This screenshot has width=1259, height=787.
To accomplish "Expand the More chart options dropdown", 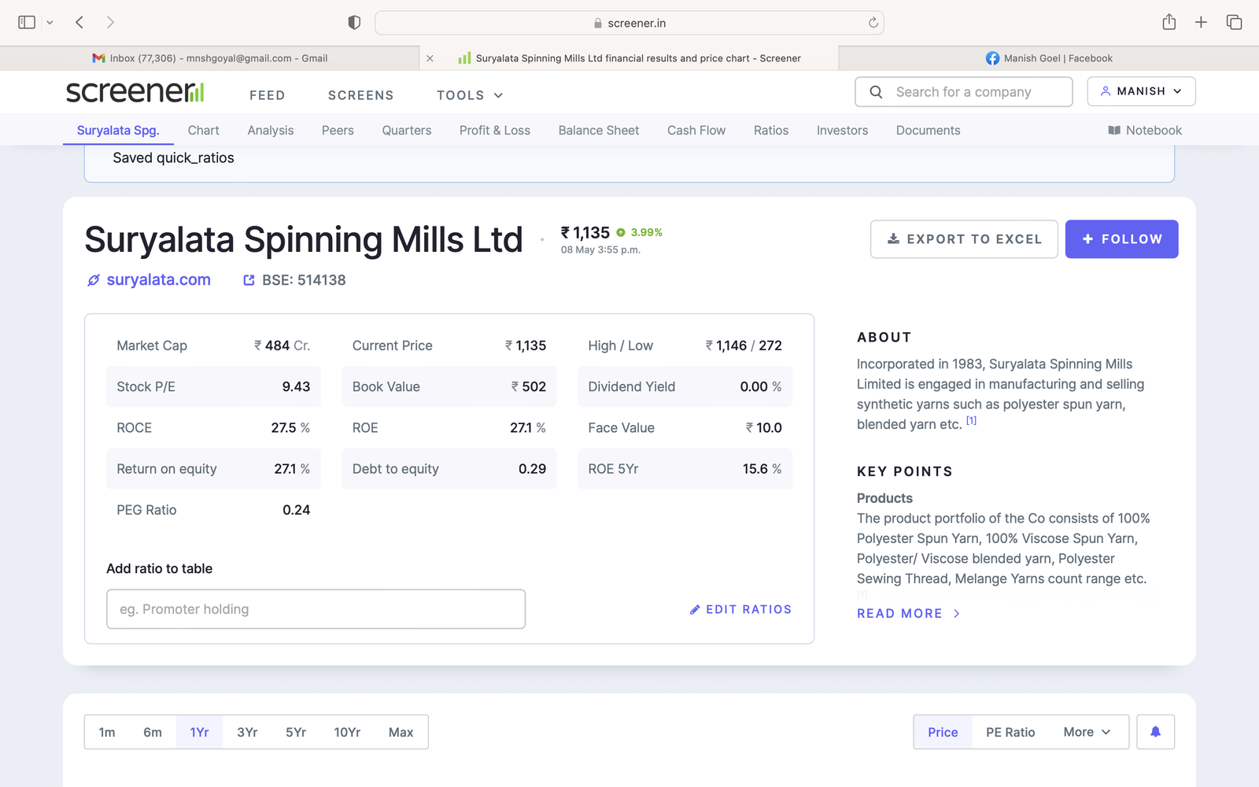I will (x=1087, y=732).
